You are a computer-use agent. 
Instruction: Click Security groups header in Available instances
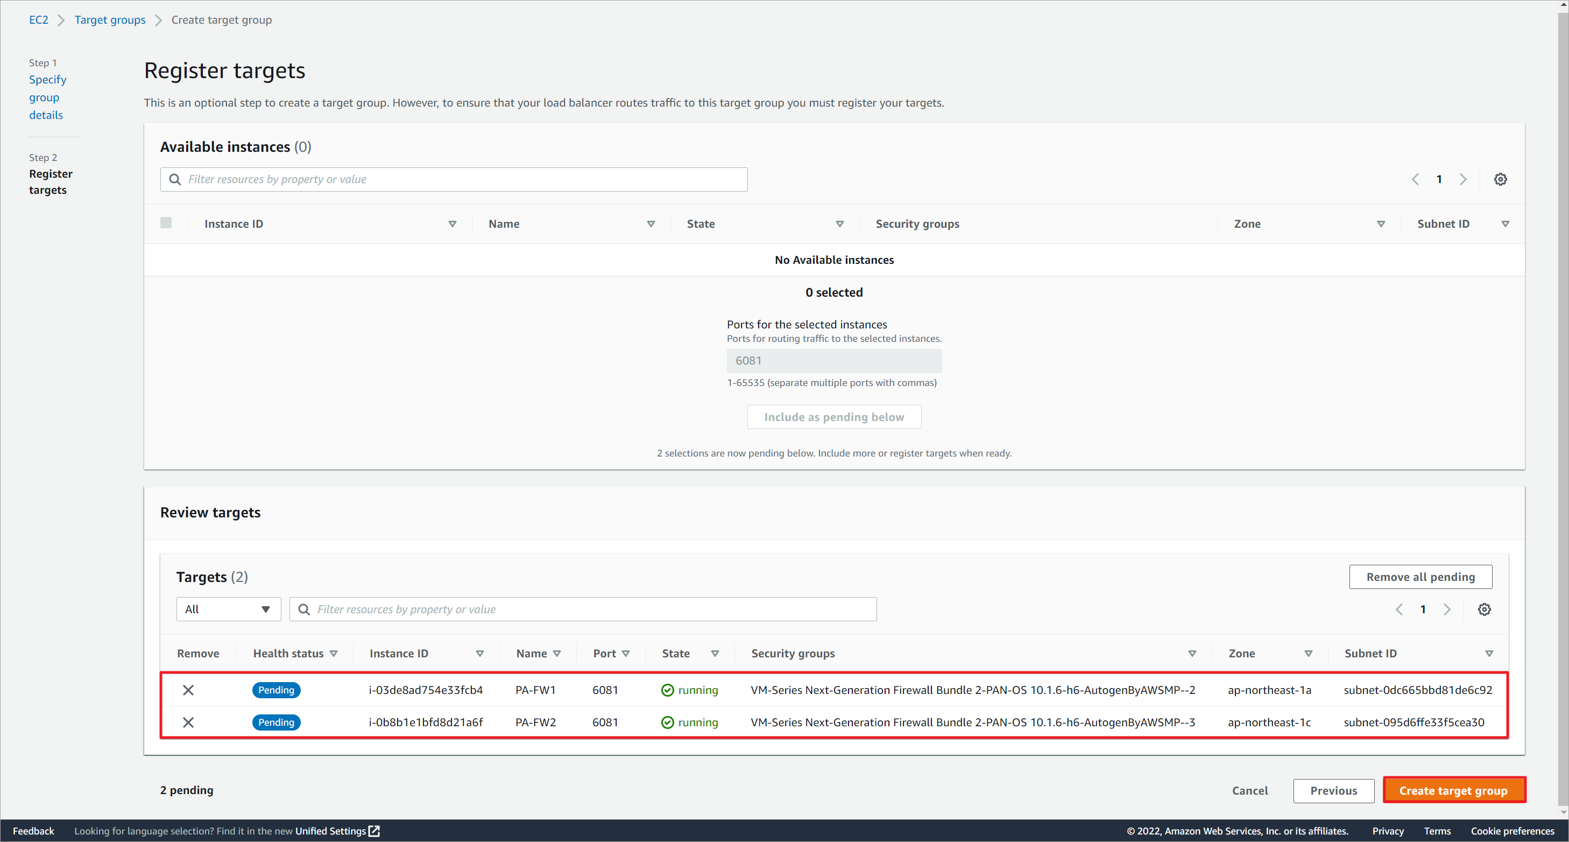pos(917,223)
